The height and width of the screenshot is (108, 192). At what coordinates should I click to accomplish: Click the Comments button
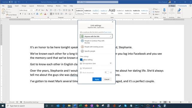(x=182, y=6)
